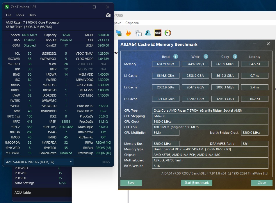Screen dimensions: 276x203
Task: Click the GDM Disabled value
Action: 30,45
